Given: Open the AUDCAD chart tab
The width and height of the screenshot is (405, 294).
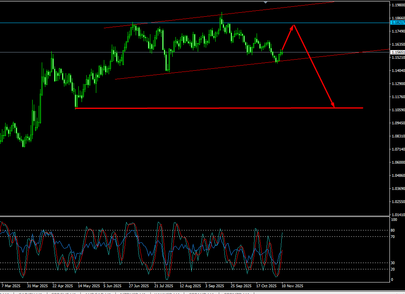Looking at the screenshot, I should 97,293.
